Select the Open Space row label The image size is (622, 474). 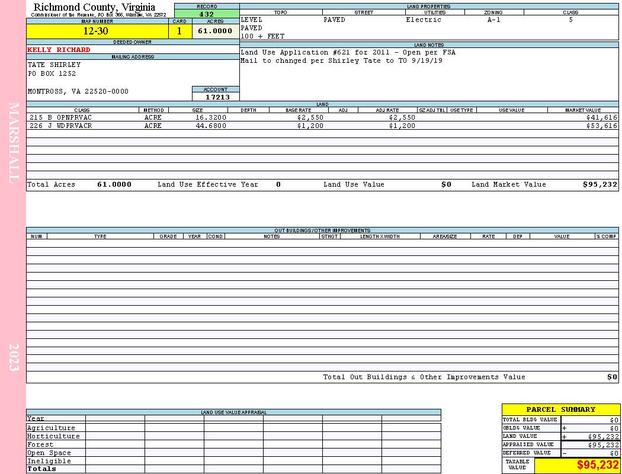click(49, 453)
